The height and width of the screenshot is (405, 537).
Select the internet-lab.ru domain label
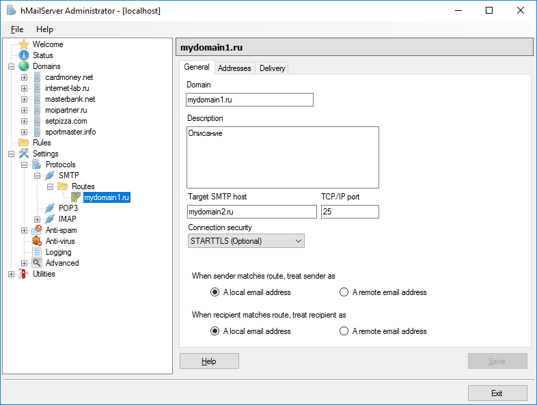[67, 88]
